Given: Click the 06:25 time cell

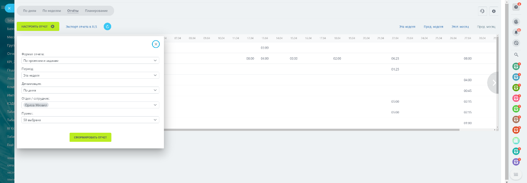Looking at the screenshot, I should click(395, 59).
